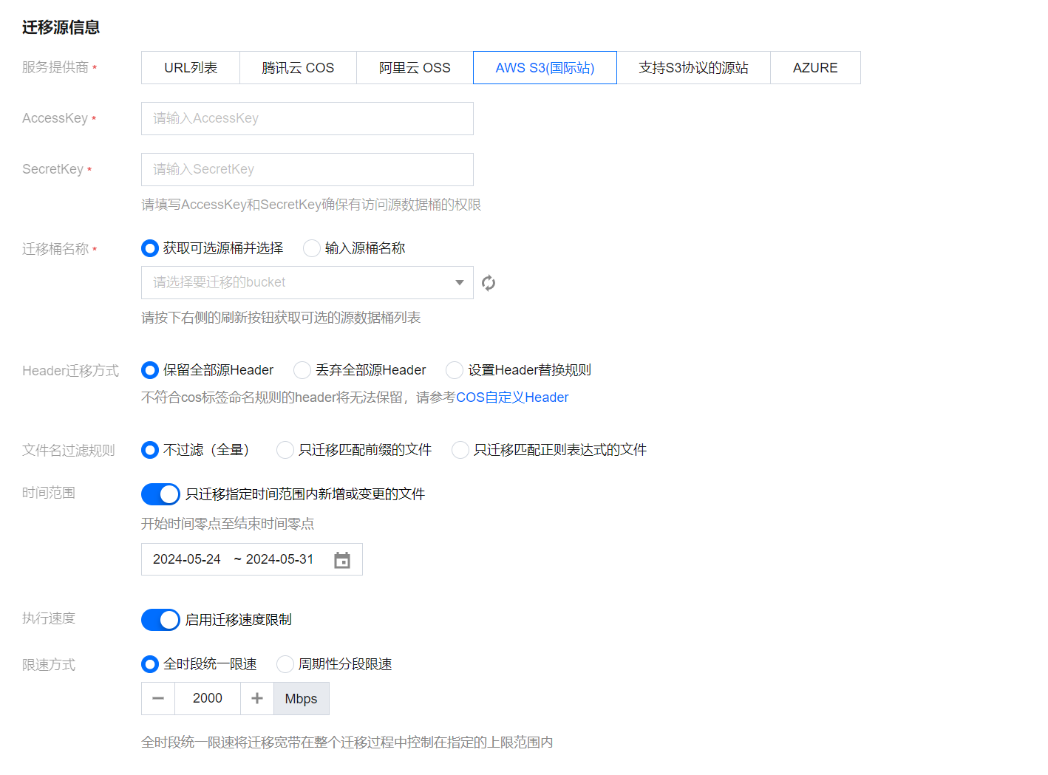Choose 丢弃全部源Header radio option
Image resolution: width=1048 pixels, height=775 pixels.
click(x=302, y=370)
